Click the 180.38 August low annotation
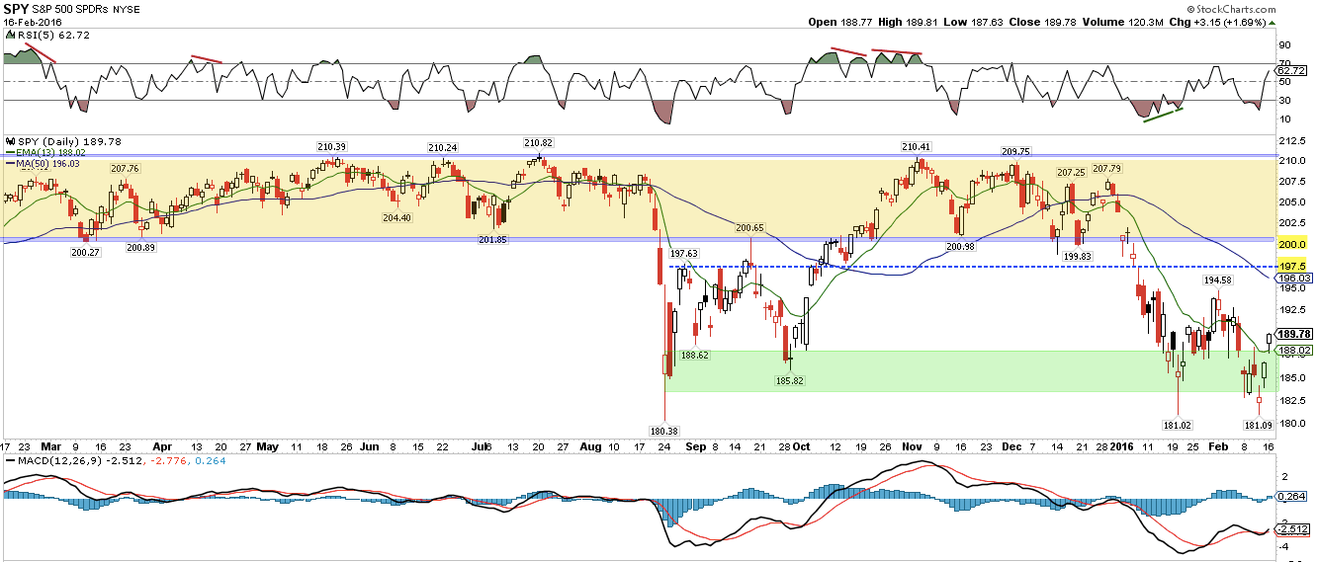 click(663, 431)
